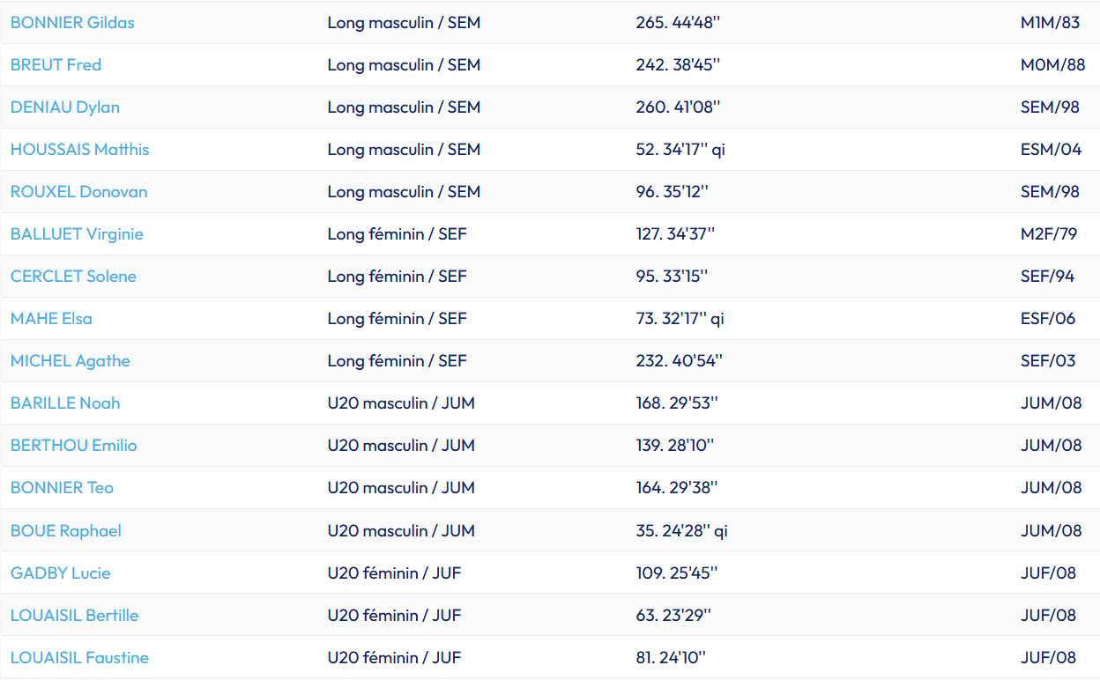This screenshot has width=1100, height=680.
Task: Open LOUAISIL Bertille profile link
Action: click(74, 616)
